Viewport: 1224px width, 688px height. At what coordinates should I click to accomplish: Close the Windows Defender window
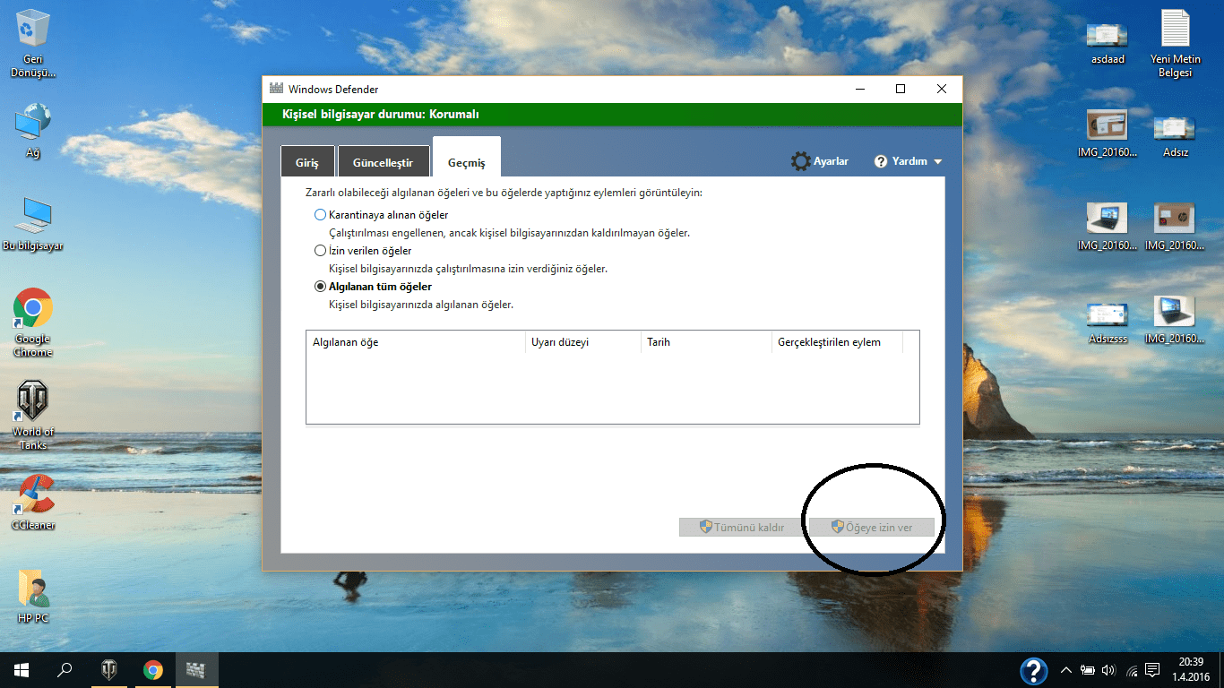tap(942, 89)
